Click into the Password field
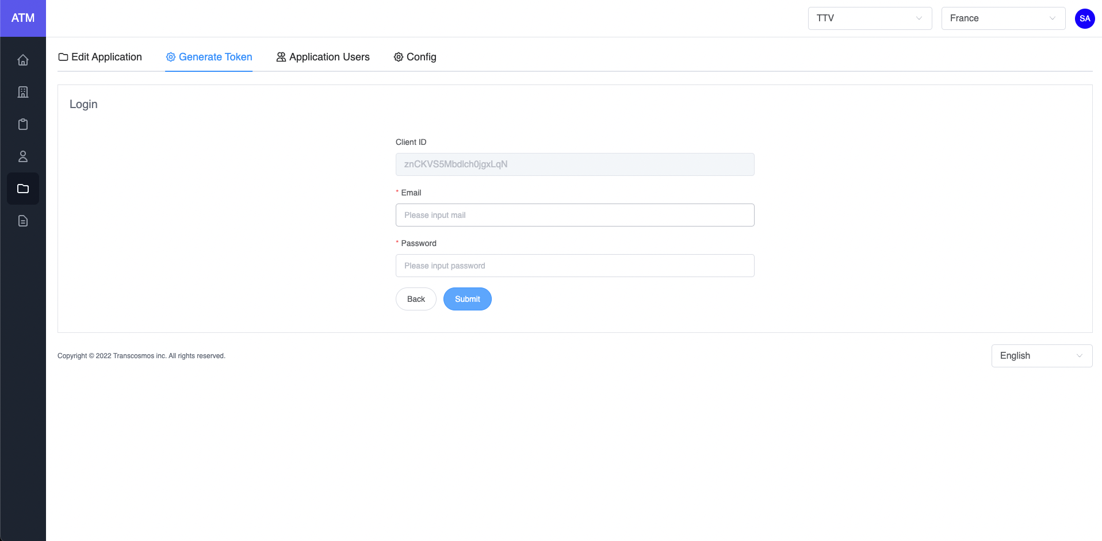The image size is (1102, 541). click(575, 266)
